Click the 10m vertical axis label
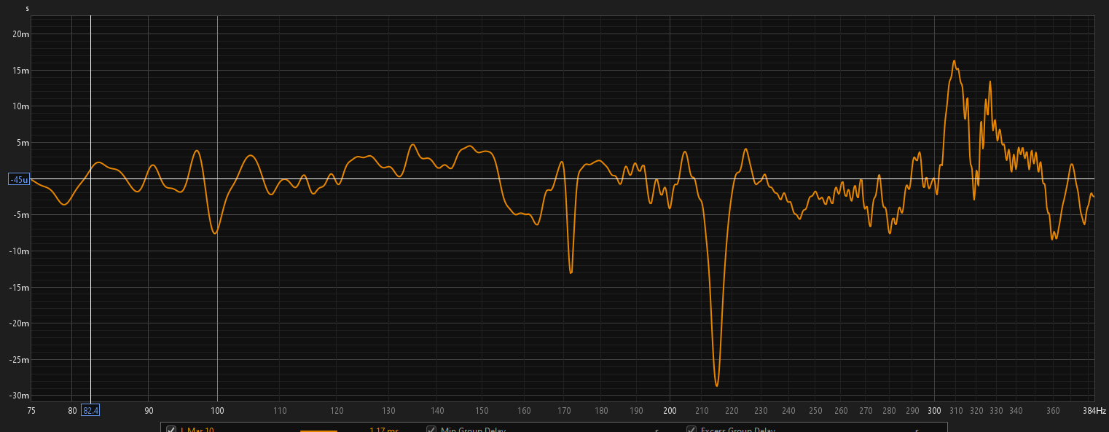Image resolution: width=1109 pixels, height=432 pixels. click(21, 106)
